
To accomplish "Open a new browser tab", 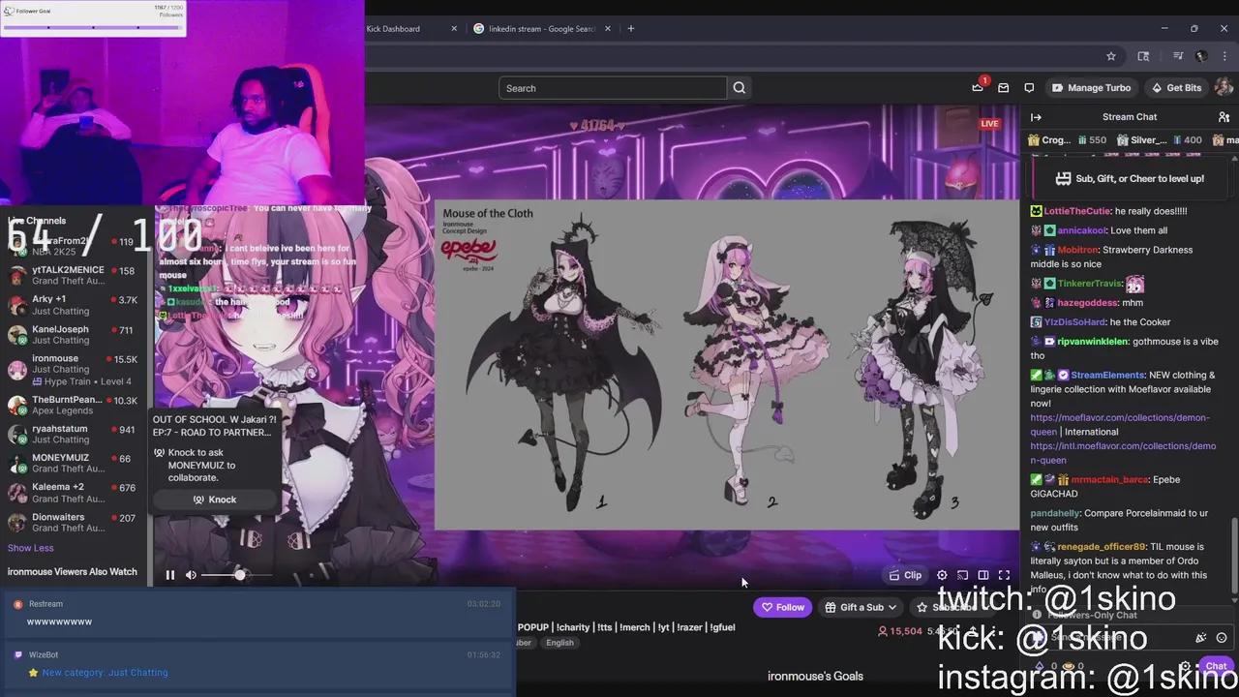I will click(631, 29).
